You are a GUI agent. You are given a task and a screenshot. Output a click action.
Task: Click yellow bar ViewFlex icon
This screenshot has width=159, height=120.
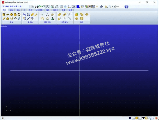point(32,15)
